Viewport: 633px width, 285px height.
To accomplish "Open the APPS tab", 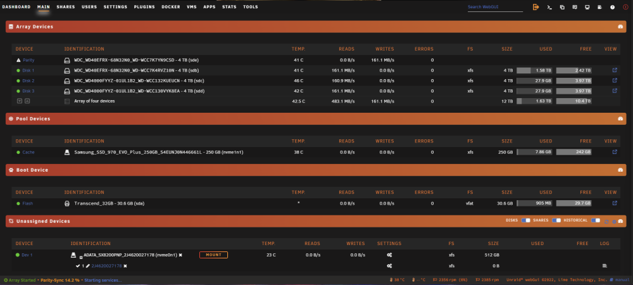I will click(x=210, y=7).
